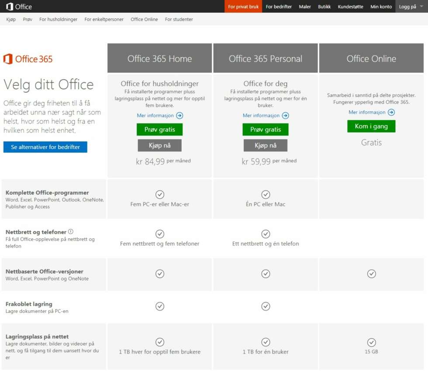The height and width of the screenshot is (374, 428).
Task: Click the Office logo in the header
Action: 19,7
